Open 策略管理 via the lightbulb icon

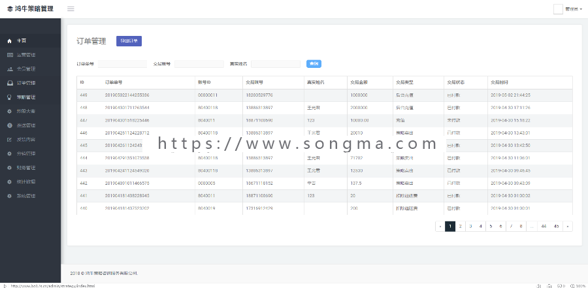click(x=10, y=97)
